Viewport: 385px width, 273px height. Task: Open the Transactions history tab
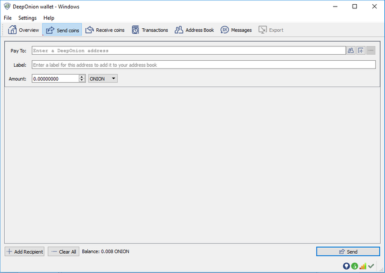(x=150, y=30)
